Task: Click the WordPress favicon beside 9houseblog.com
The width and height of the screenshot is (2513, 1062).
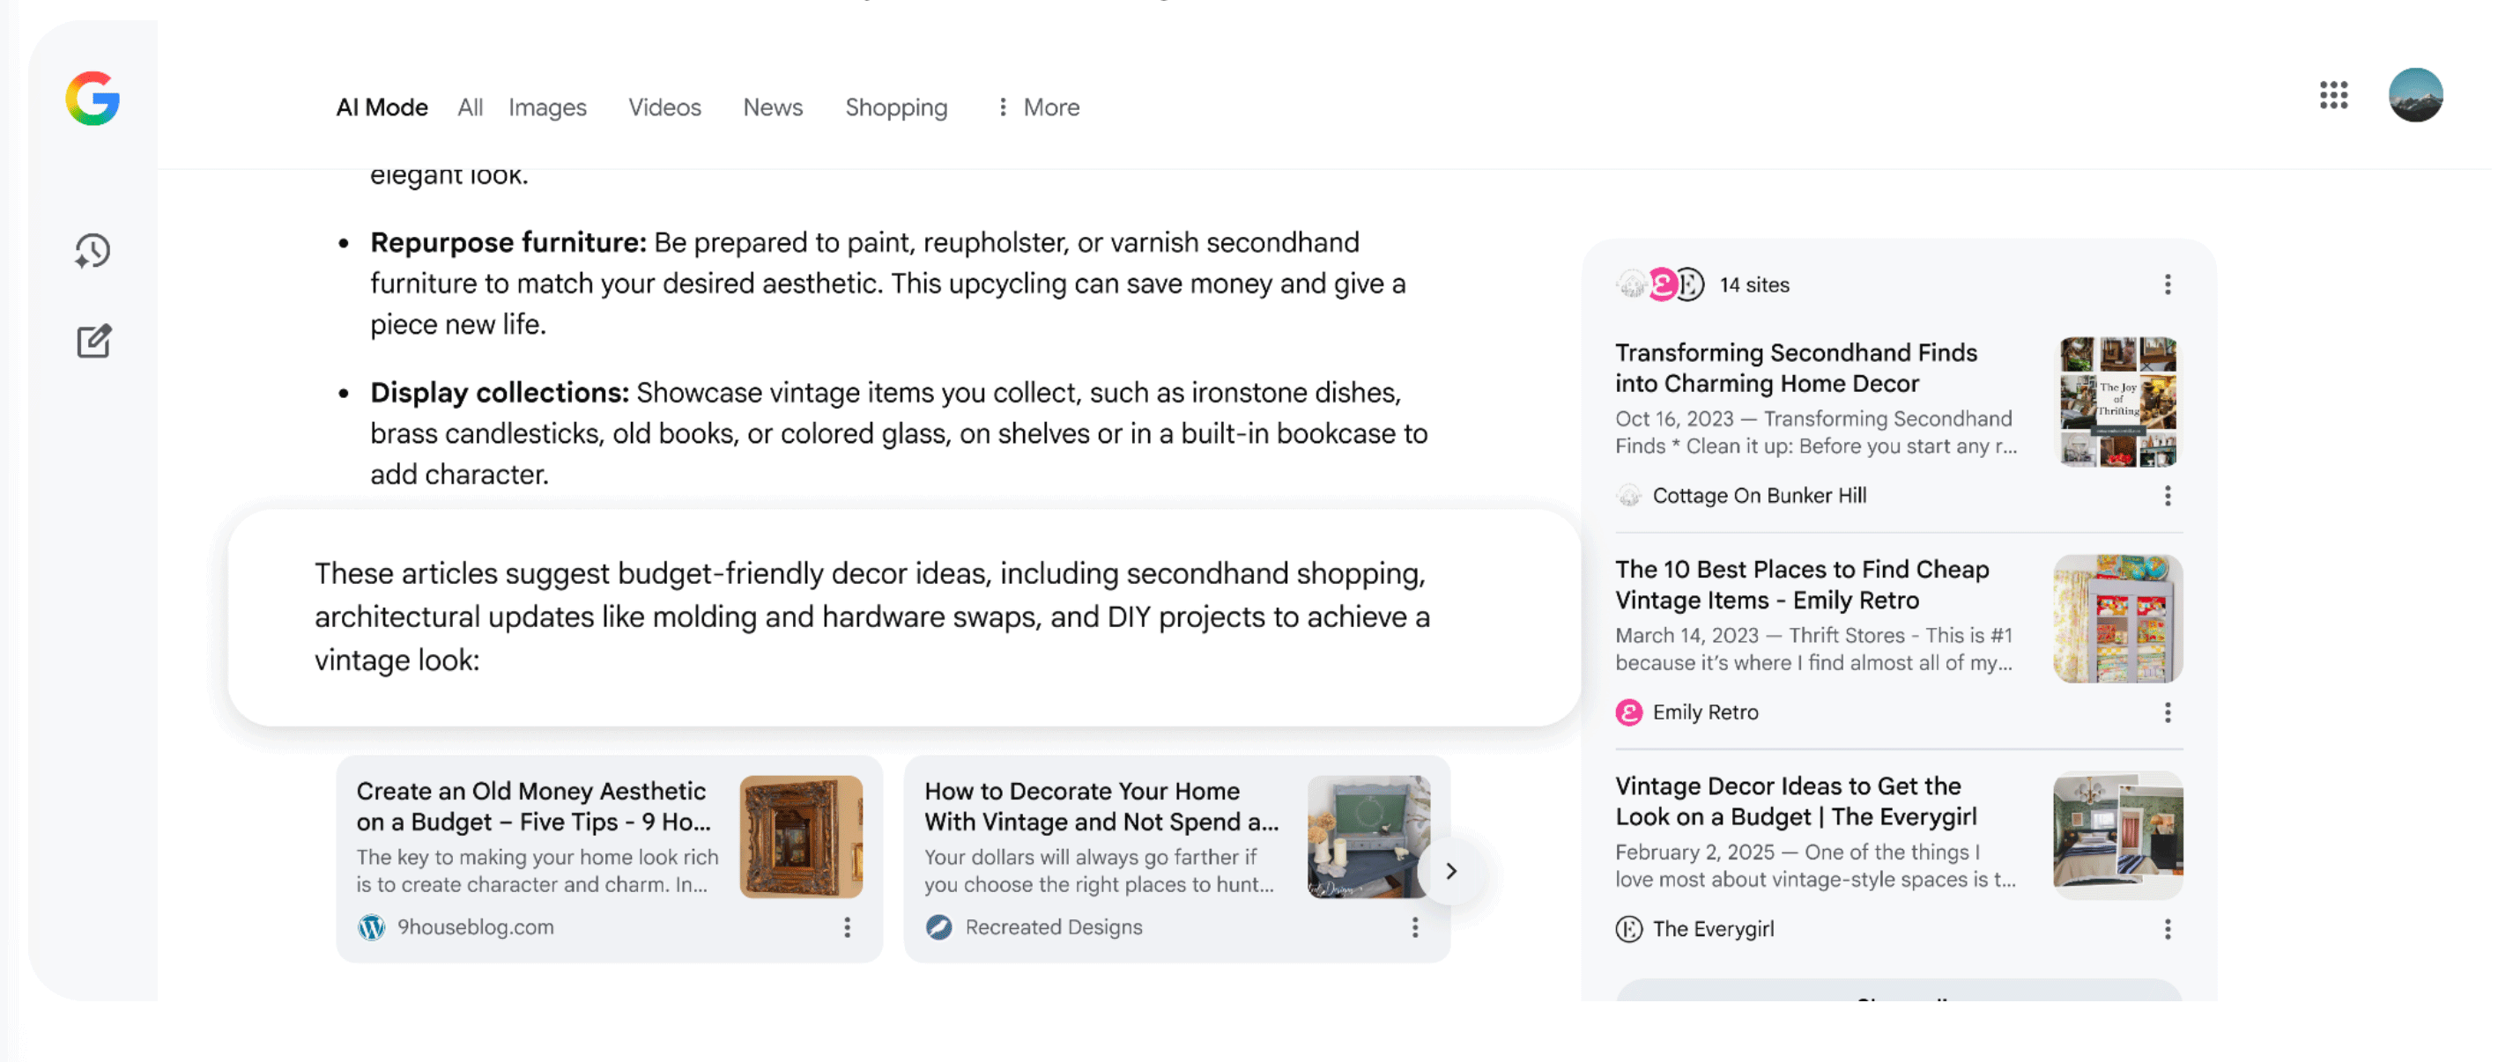Action: 372,927
